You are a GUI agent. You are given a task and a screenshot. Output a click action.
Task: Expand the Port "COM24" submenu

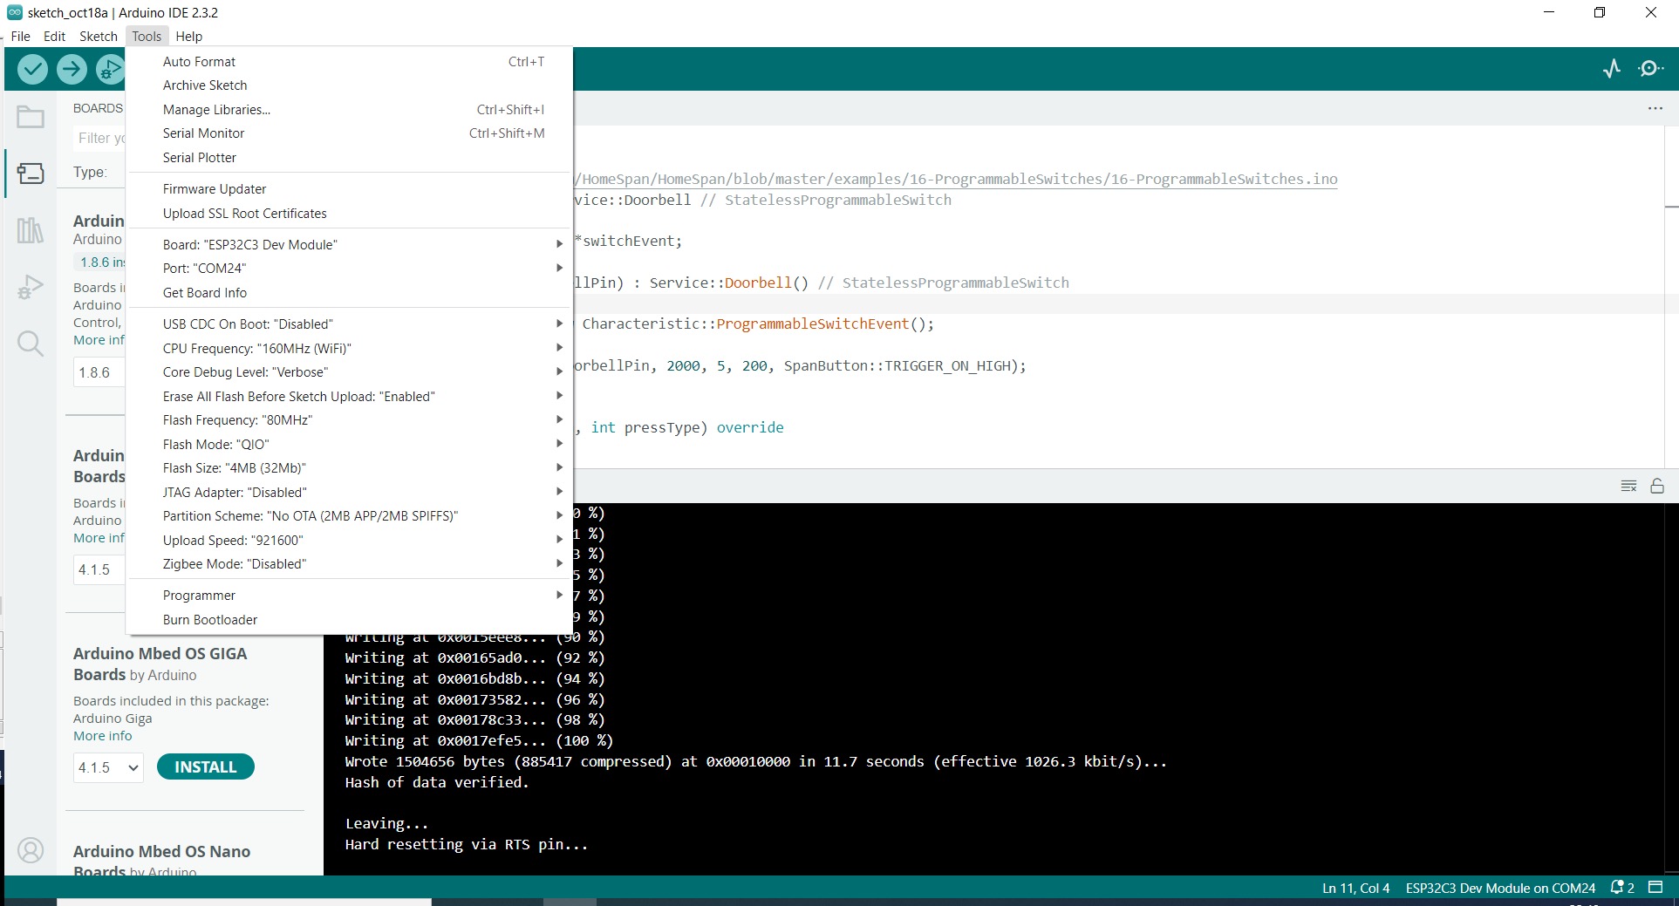(x=349, y=269)
